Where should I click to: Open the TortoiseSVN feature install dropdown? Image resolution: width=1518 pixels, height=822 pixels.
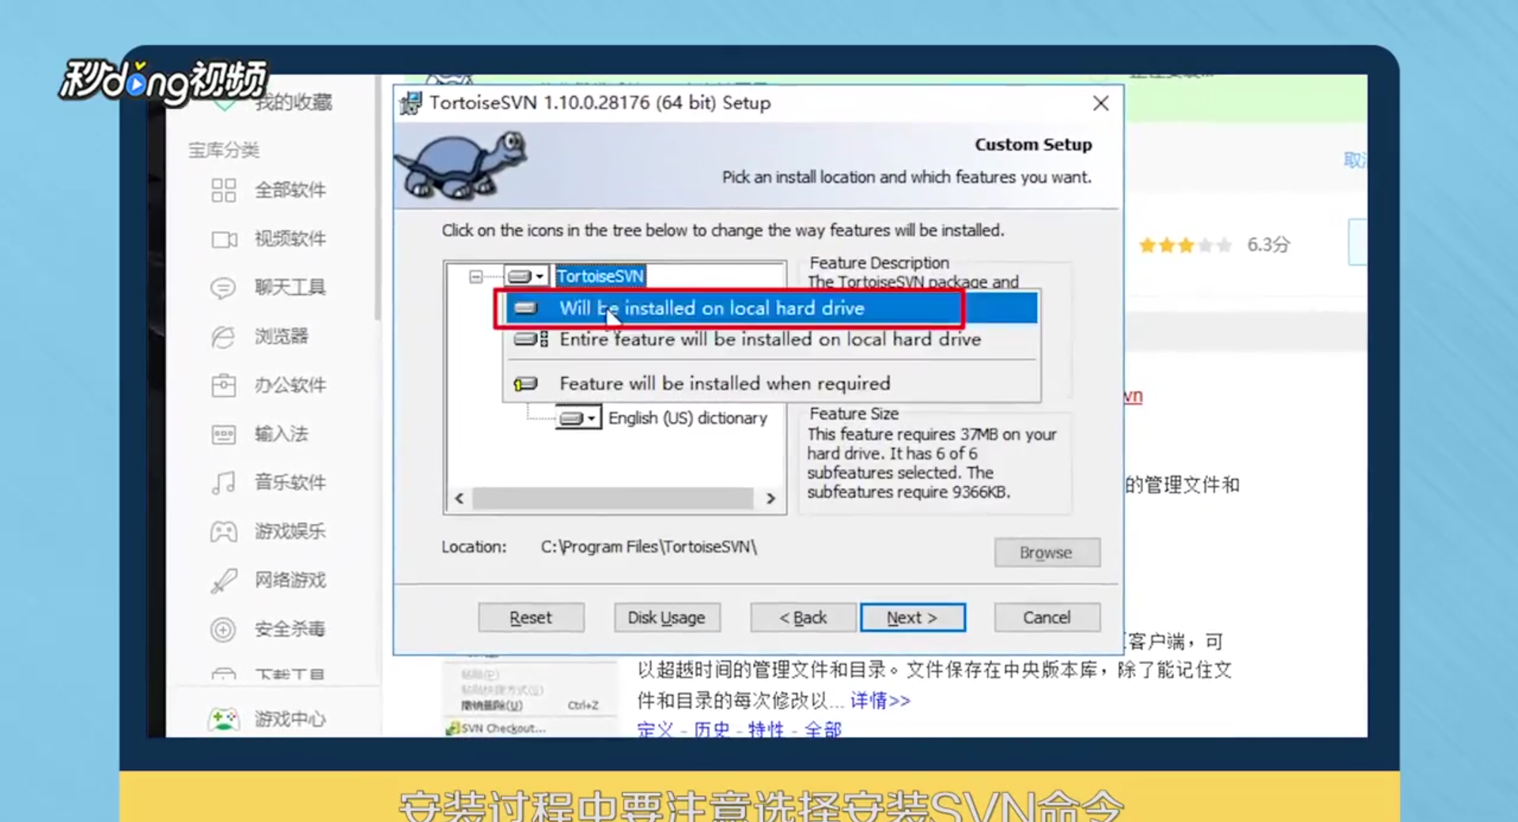pyautogui.click(x=527, y=276)
